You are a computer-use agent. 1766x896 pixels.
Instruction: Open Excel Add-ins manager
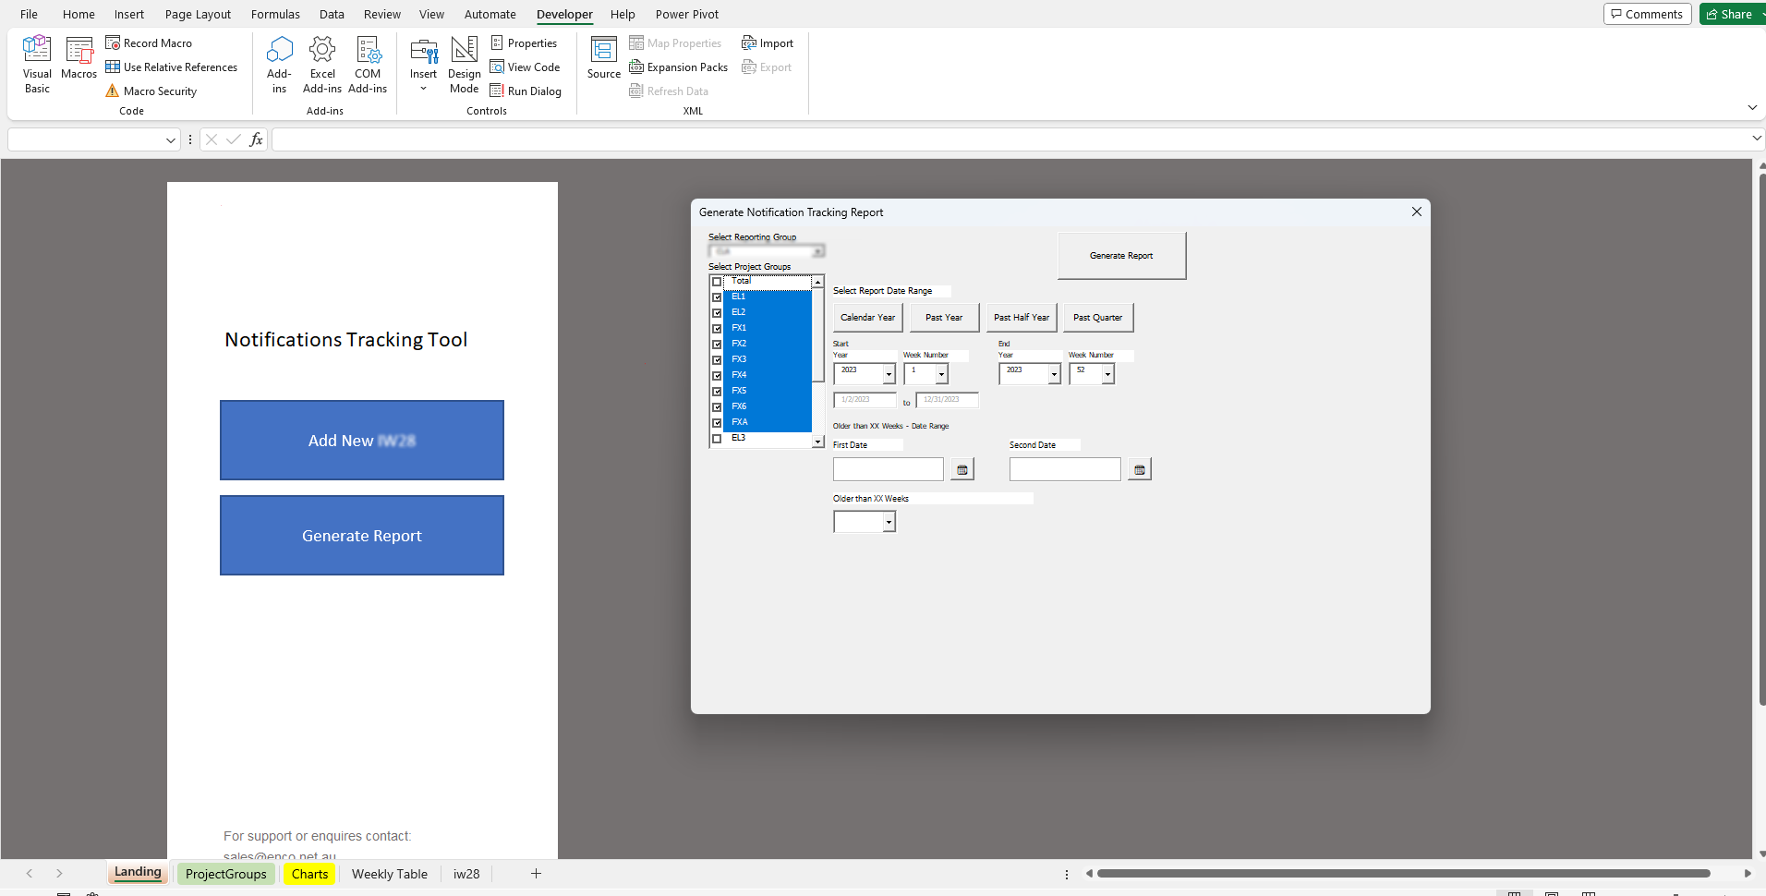click(x=322, y=65)
